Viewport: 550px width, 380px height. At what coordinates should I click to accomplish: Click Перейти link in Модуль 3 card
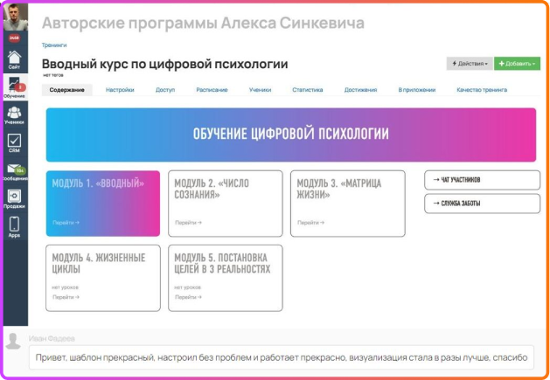310,223
